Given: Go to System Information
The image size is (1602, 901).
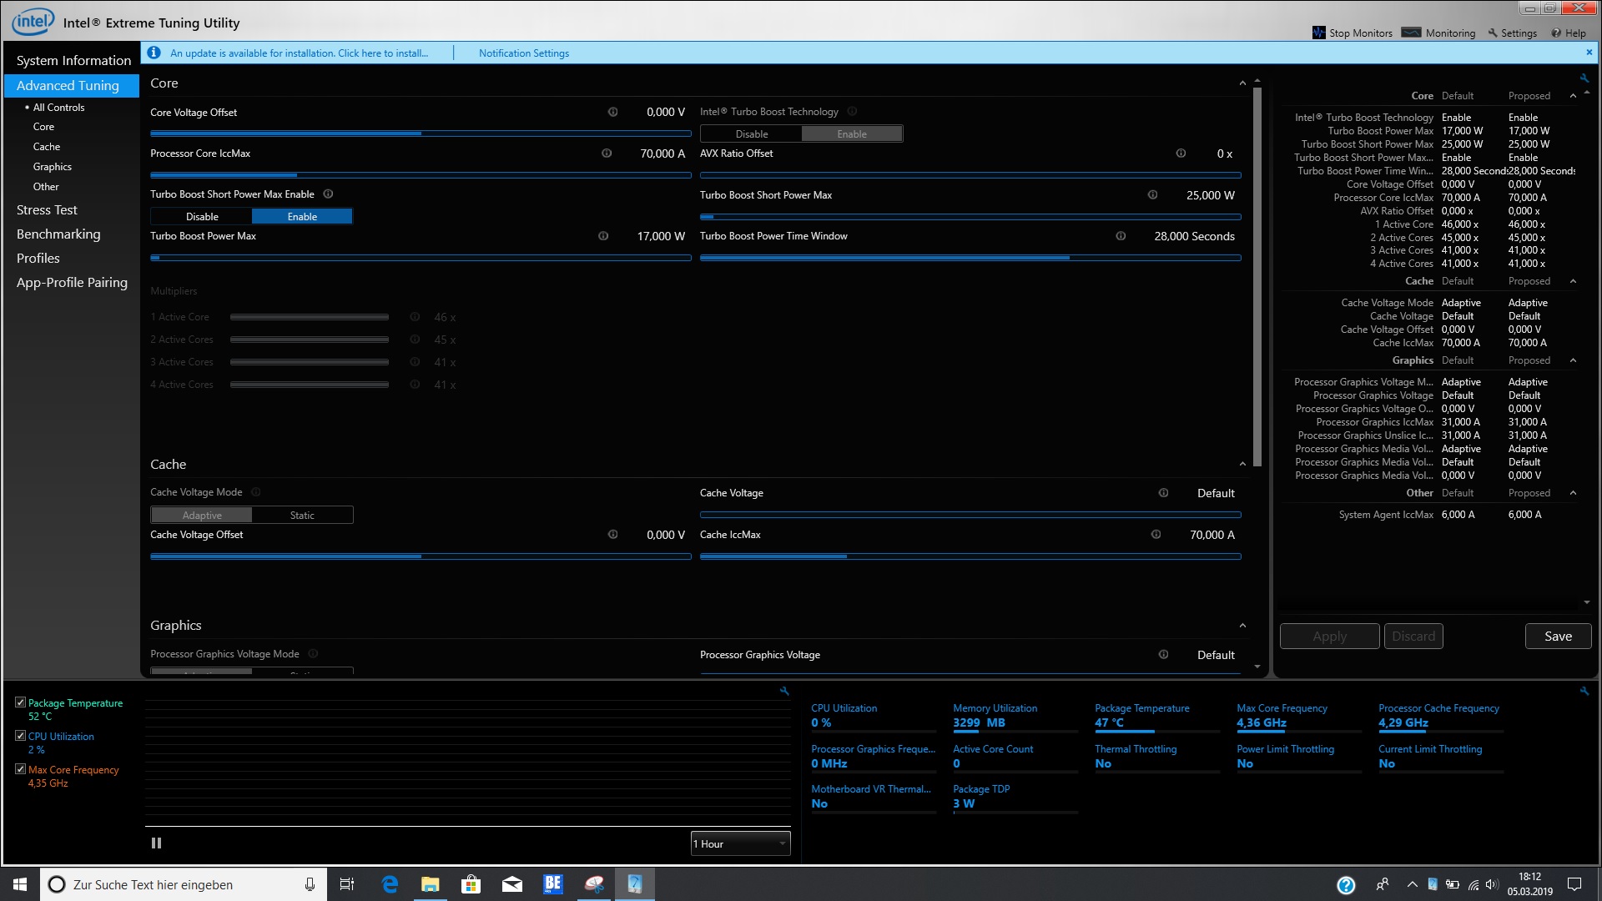Looking at the screenshot, I should (x=73, y=60).
